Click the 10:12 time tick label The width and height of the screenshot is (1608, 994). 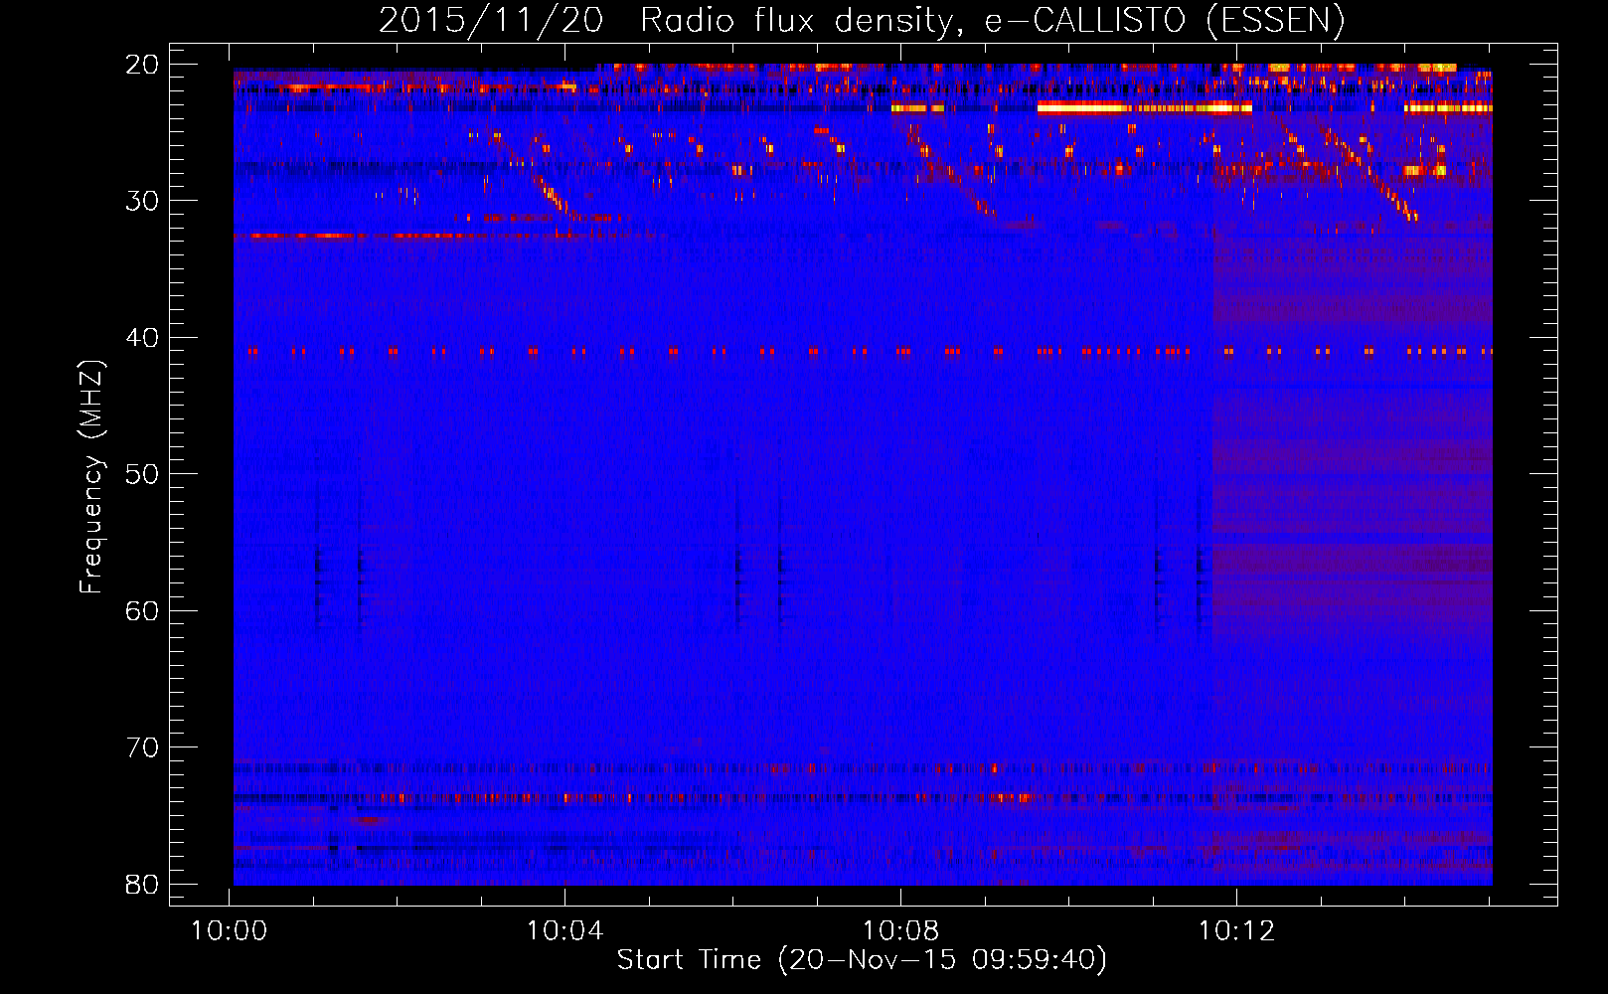(1236, 931)
